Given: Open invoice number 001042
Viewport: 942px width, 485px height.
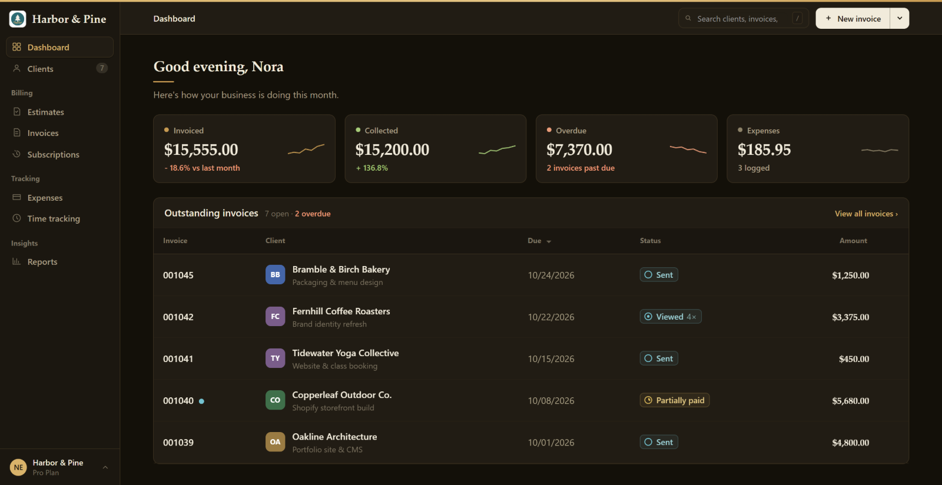Looking at the screenshot, I should coord(178,317).
